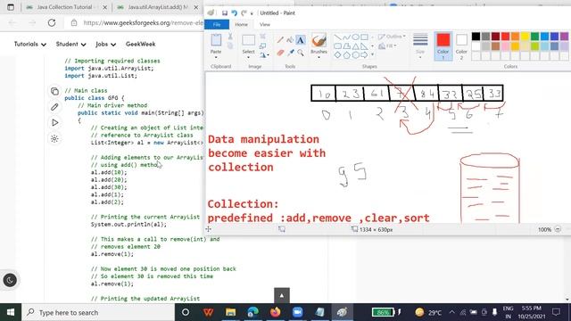
Task: Switch to the Home ribbon tab
Action: [241, 24]
